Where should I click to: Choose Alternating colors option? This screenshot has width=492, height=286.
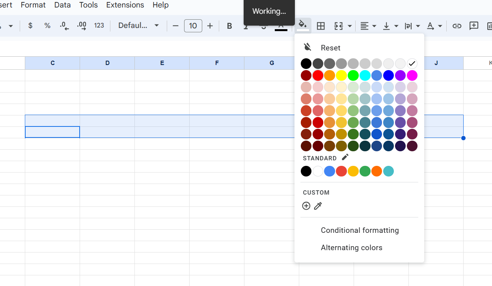pyautogui.click(x=351, y=247)
